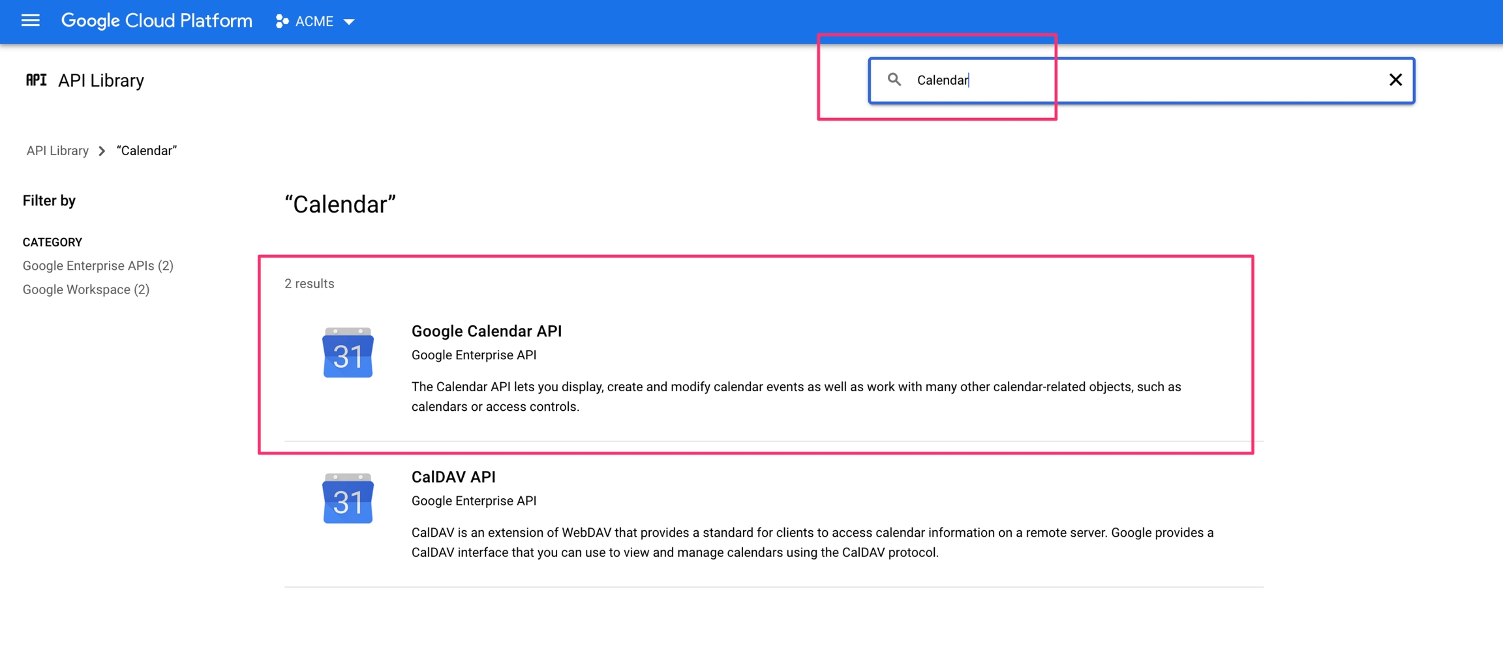Open the CalDAV API result title
The image size is (1503, 656).
click(453, 477)
